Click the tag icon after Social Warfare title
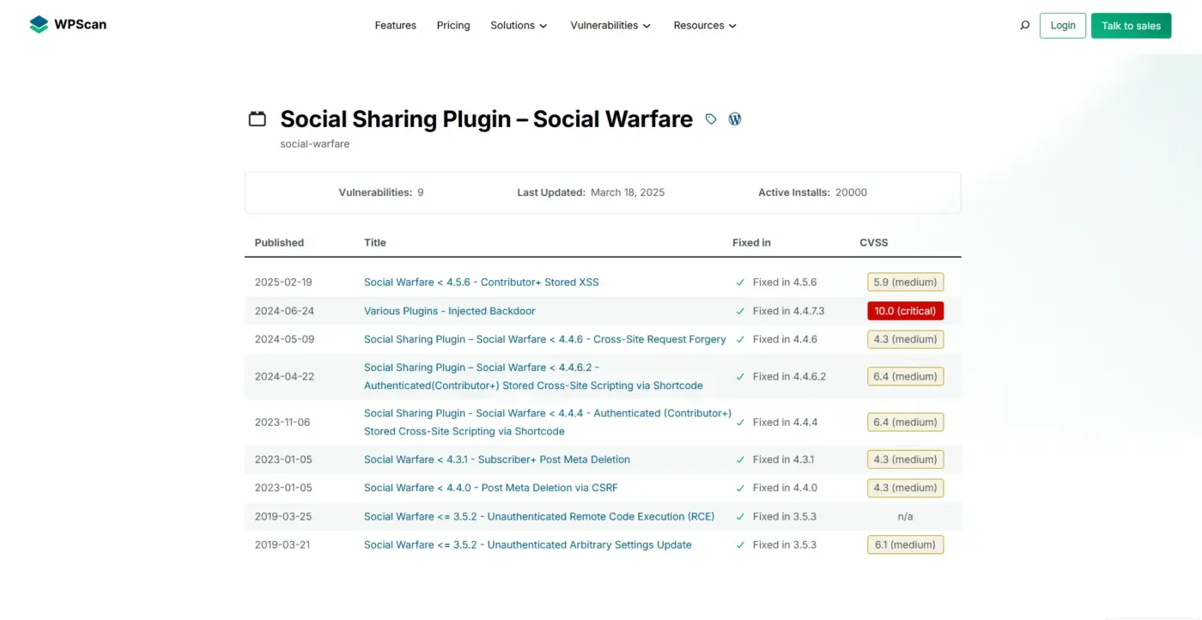Screen dimensions: 1202x620 click(711, 119)
